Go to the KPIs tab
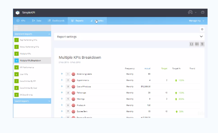Screen dimensions: 218x133 click(21, 21)
